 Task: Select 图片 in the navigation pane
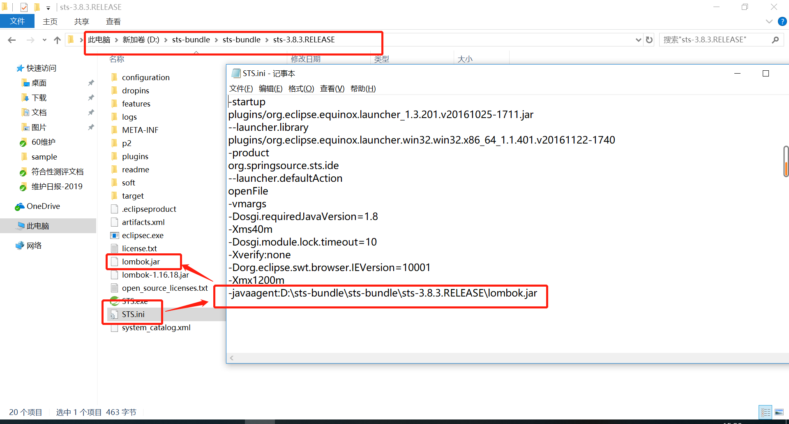[x=39, y=127]
